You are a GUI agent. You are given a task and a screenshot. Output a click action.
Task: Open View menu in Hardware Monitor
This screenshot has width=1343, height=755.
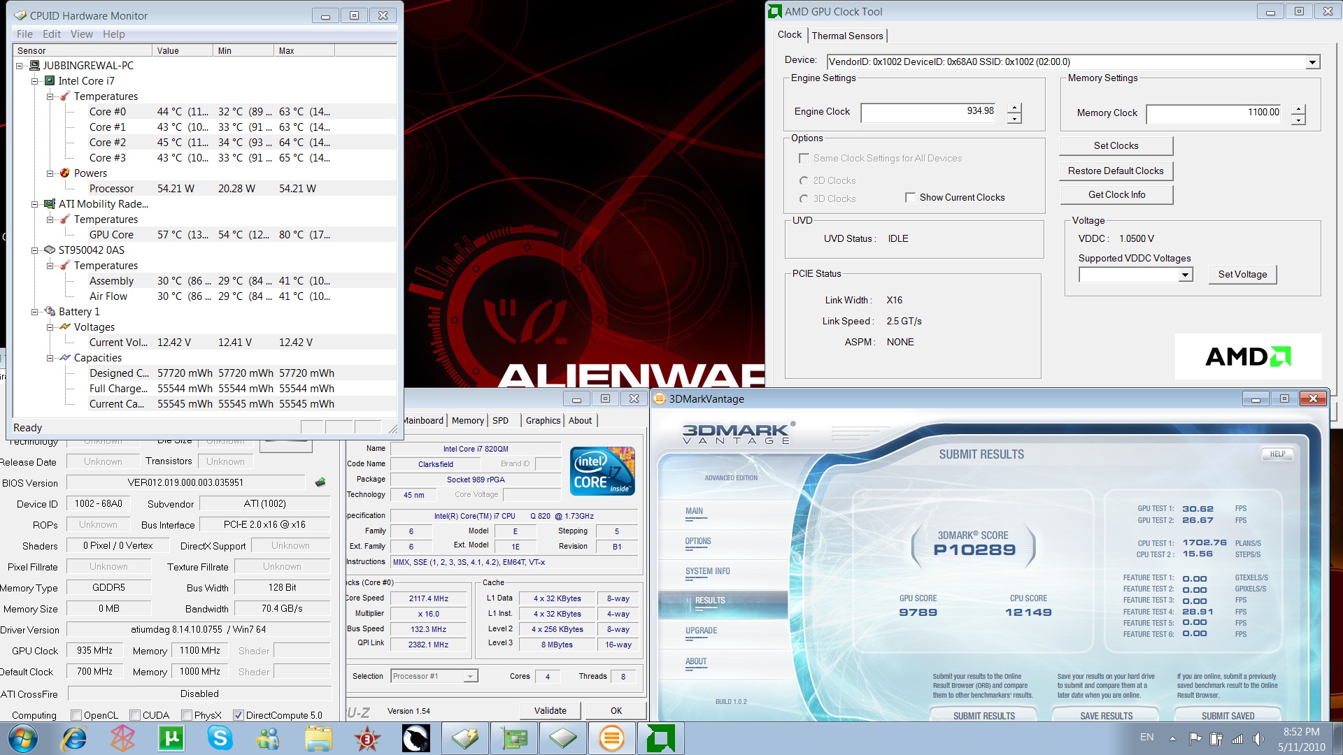click(x=81, y=34)
